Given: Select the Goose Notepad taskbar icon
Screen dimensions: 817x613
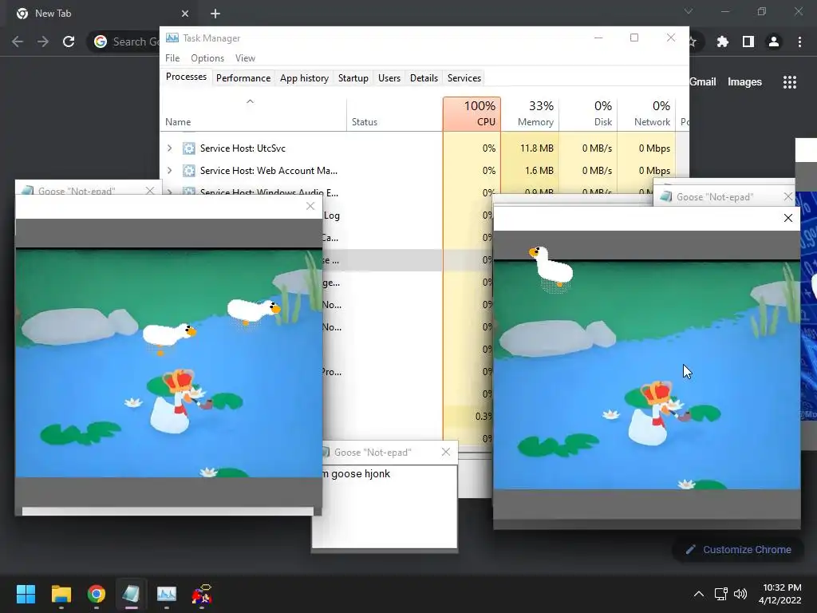Looking at the screenshot, I should [x=132, y=594].
